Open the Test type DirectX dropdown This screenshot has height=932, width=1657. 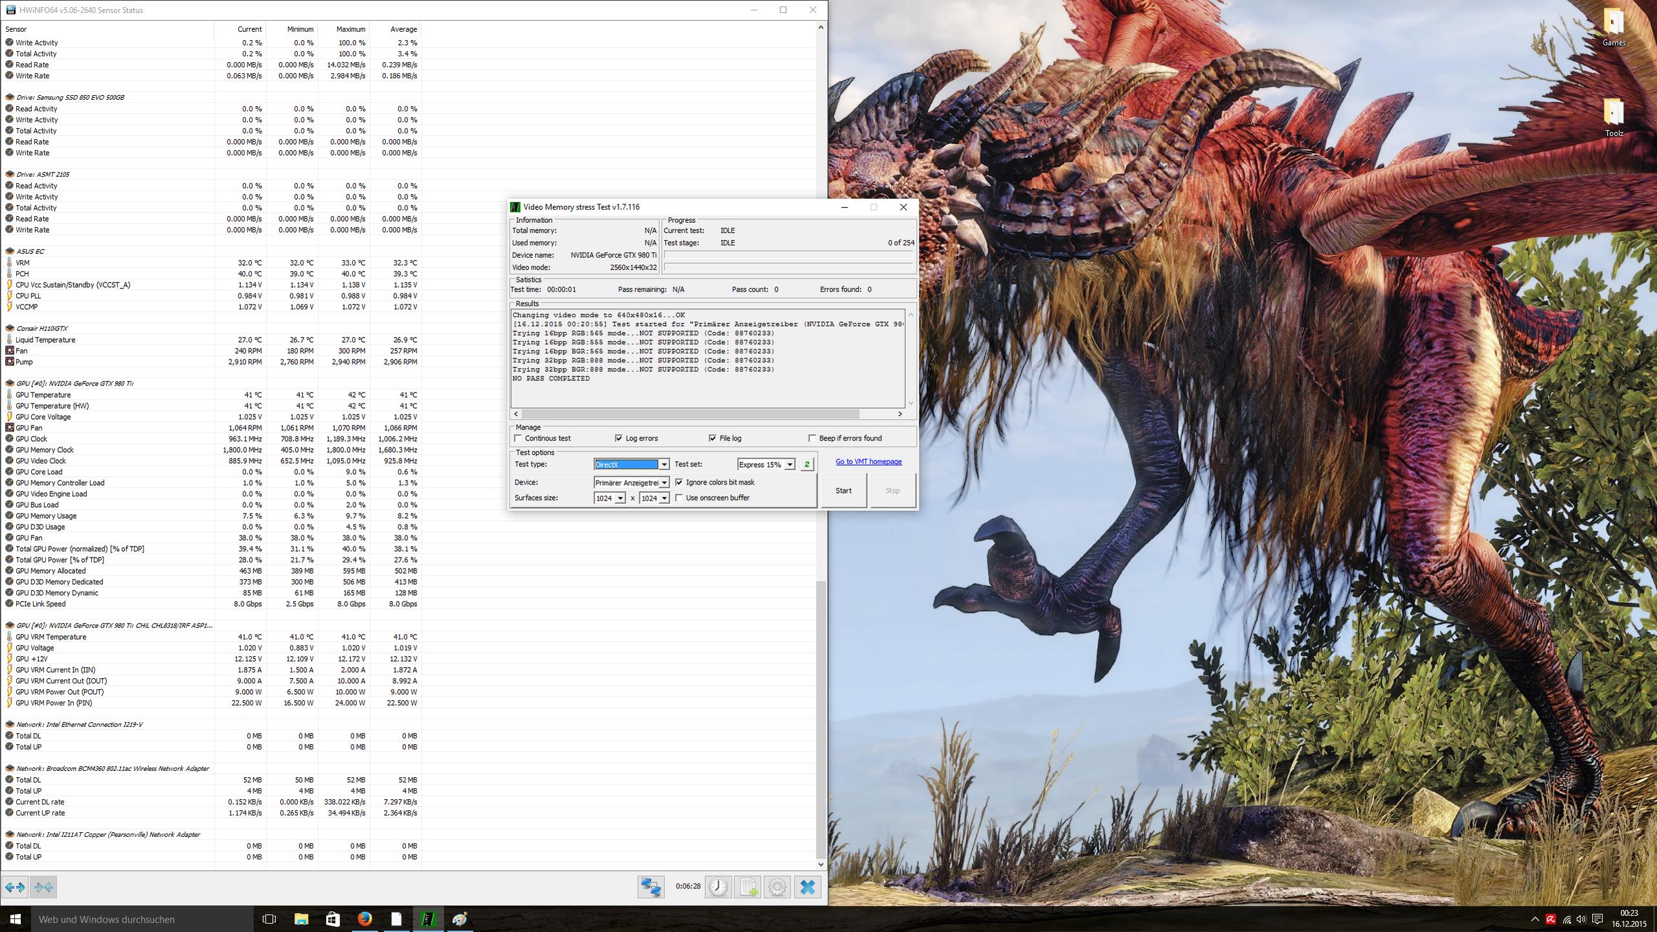[664, 464]
